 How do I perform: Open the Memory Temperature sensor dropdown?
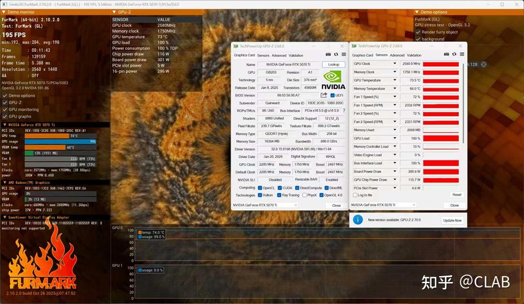click(x=395, y=89)
